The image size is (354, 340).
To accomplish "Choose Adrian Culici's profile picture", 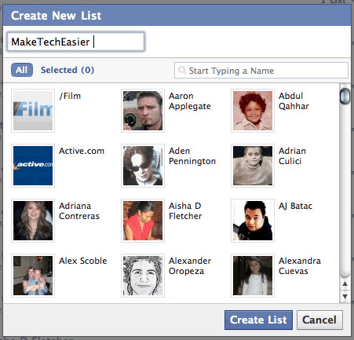I will click(x=253, y=166).
